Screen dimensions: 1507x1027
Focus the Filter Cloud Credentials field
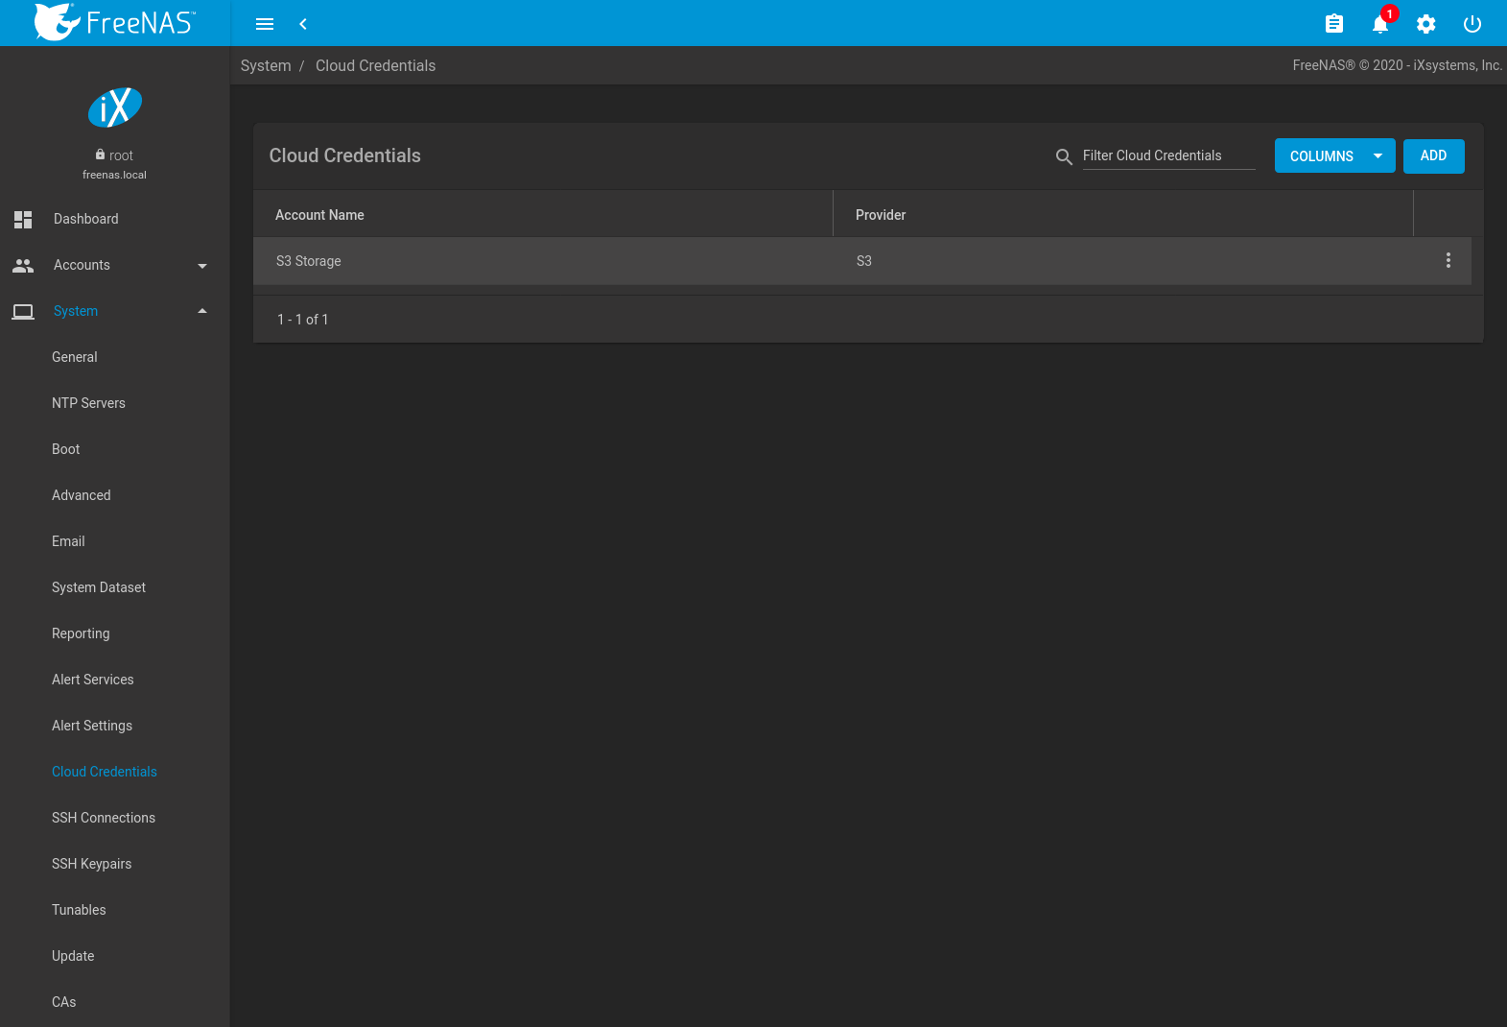coord(1168,155)
